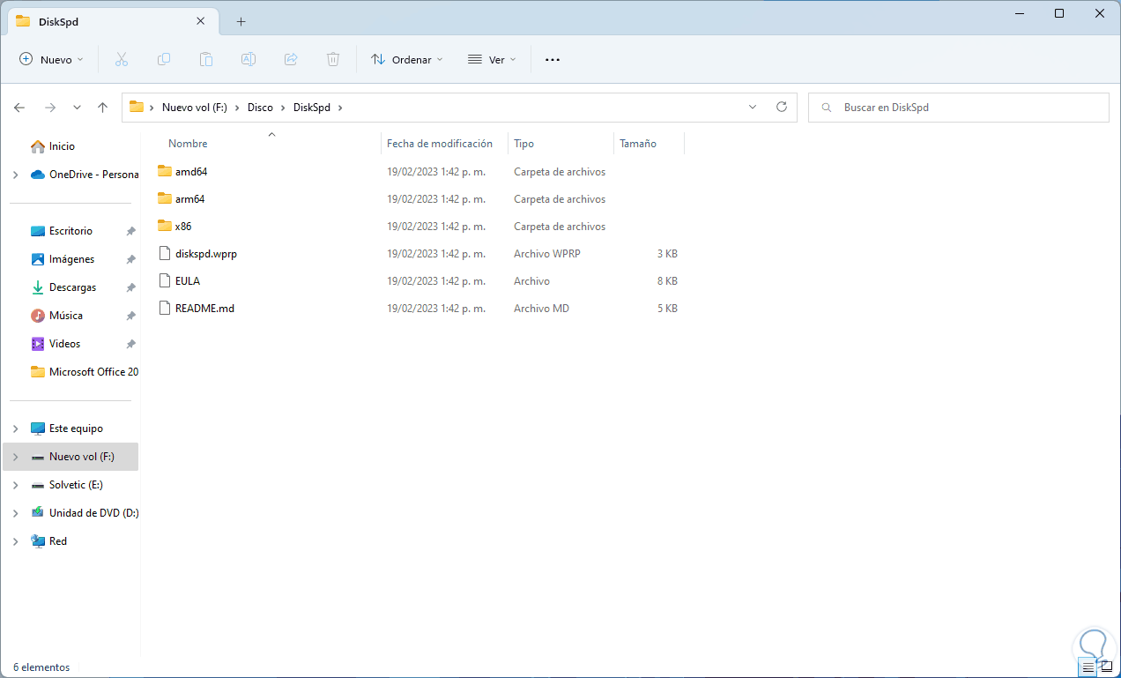The image size is (1121, 678).
Task: Open the three-dots more options menu
Action: 553,60
